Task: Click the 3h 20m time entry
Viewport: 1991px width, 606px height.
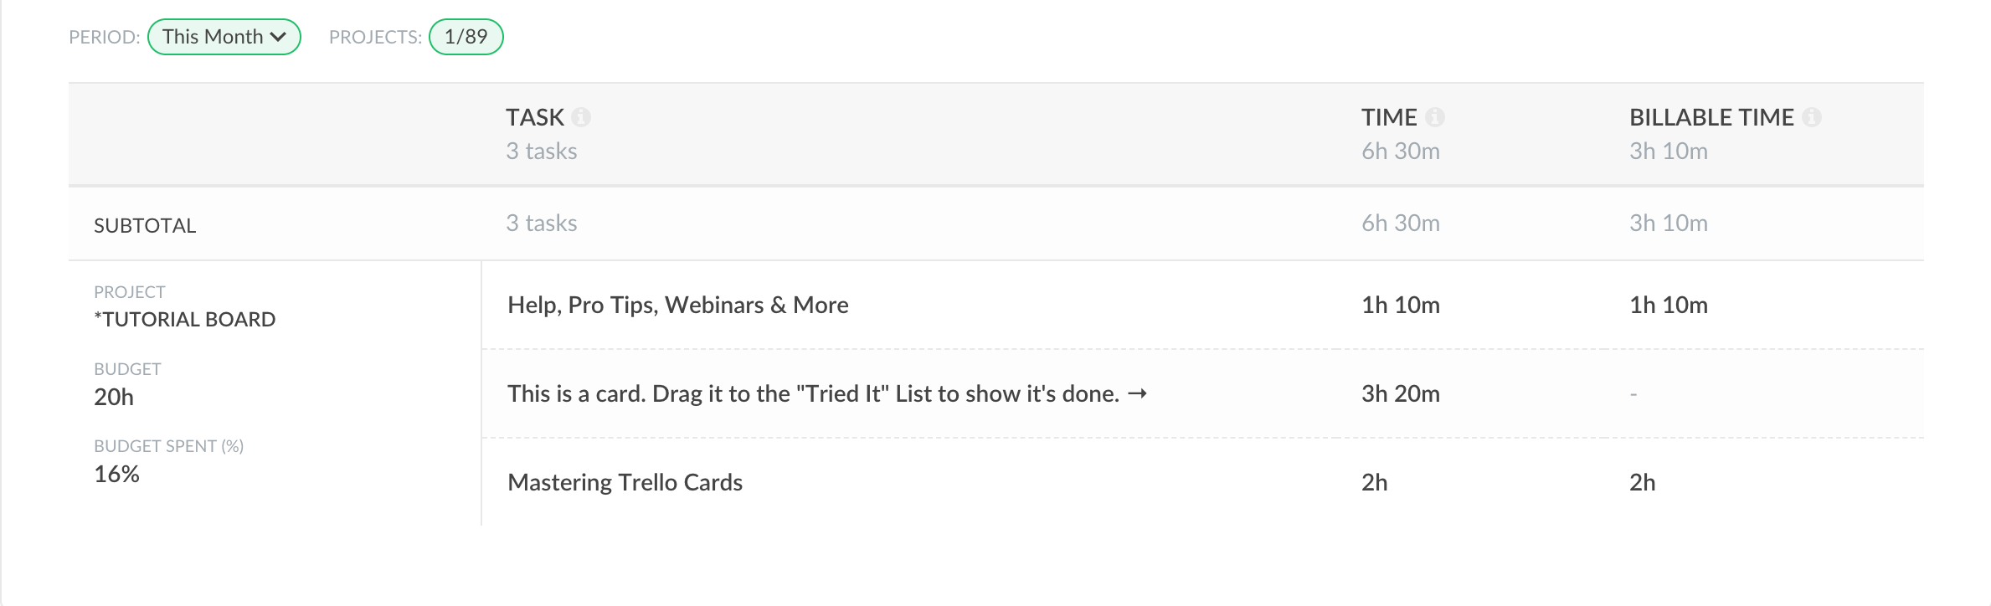Action: click(1400, 393)
